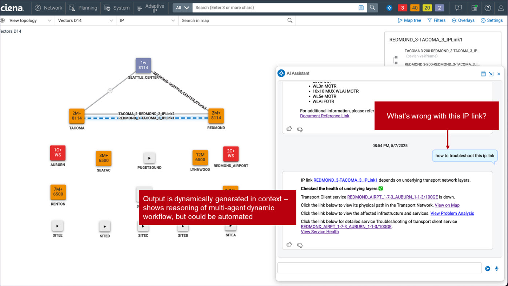Select the LYNNWOOD 6500 node
Image resolution: width=508 pixels, height=286 pixels.
click(200, 157)
